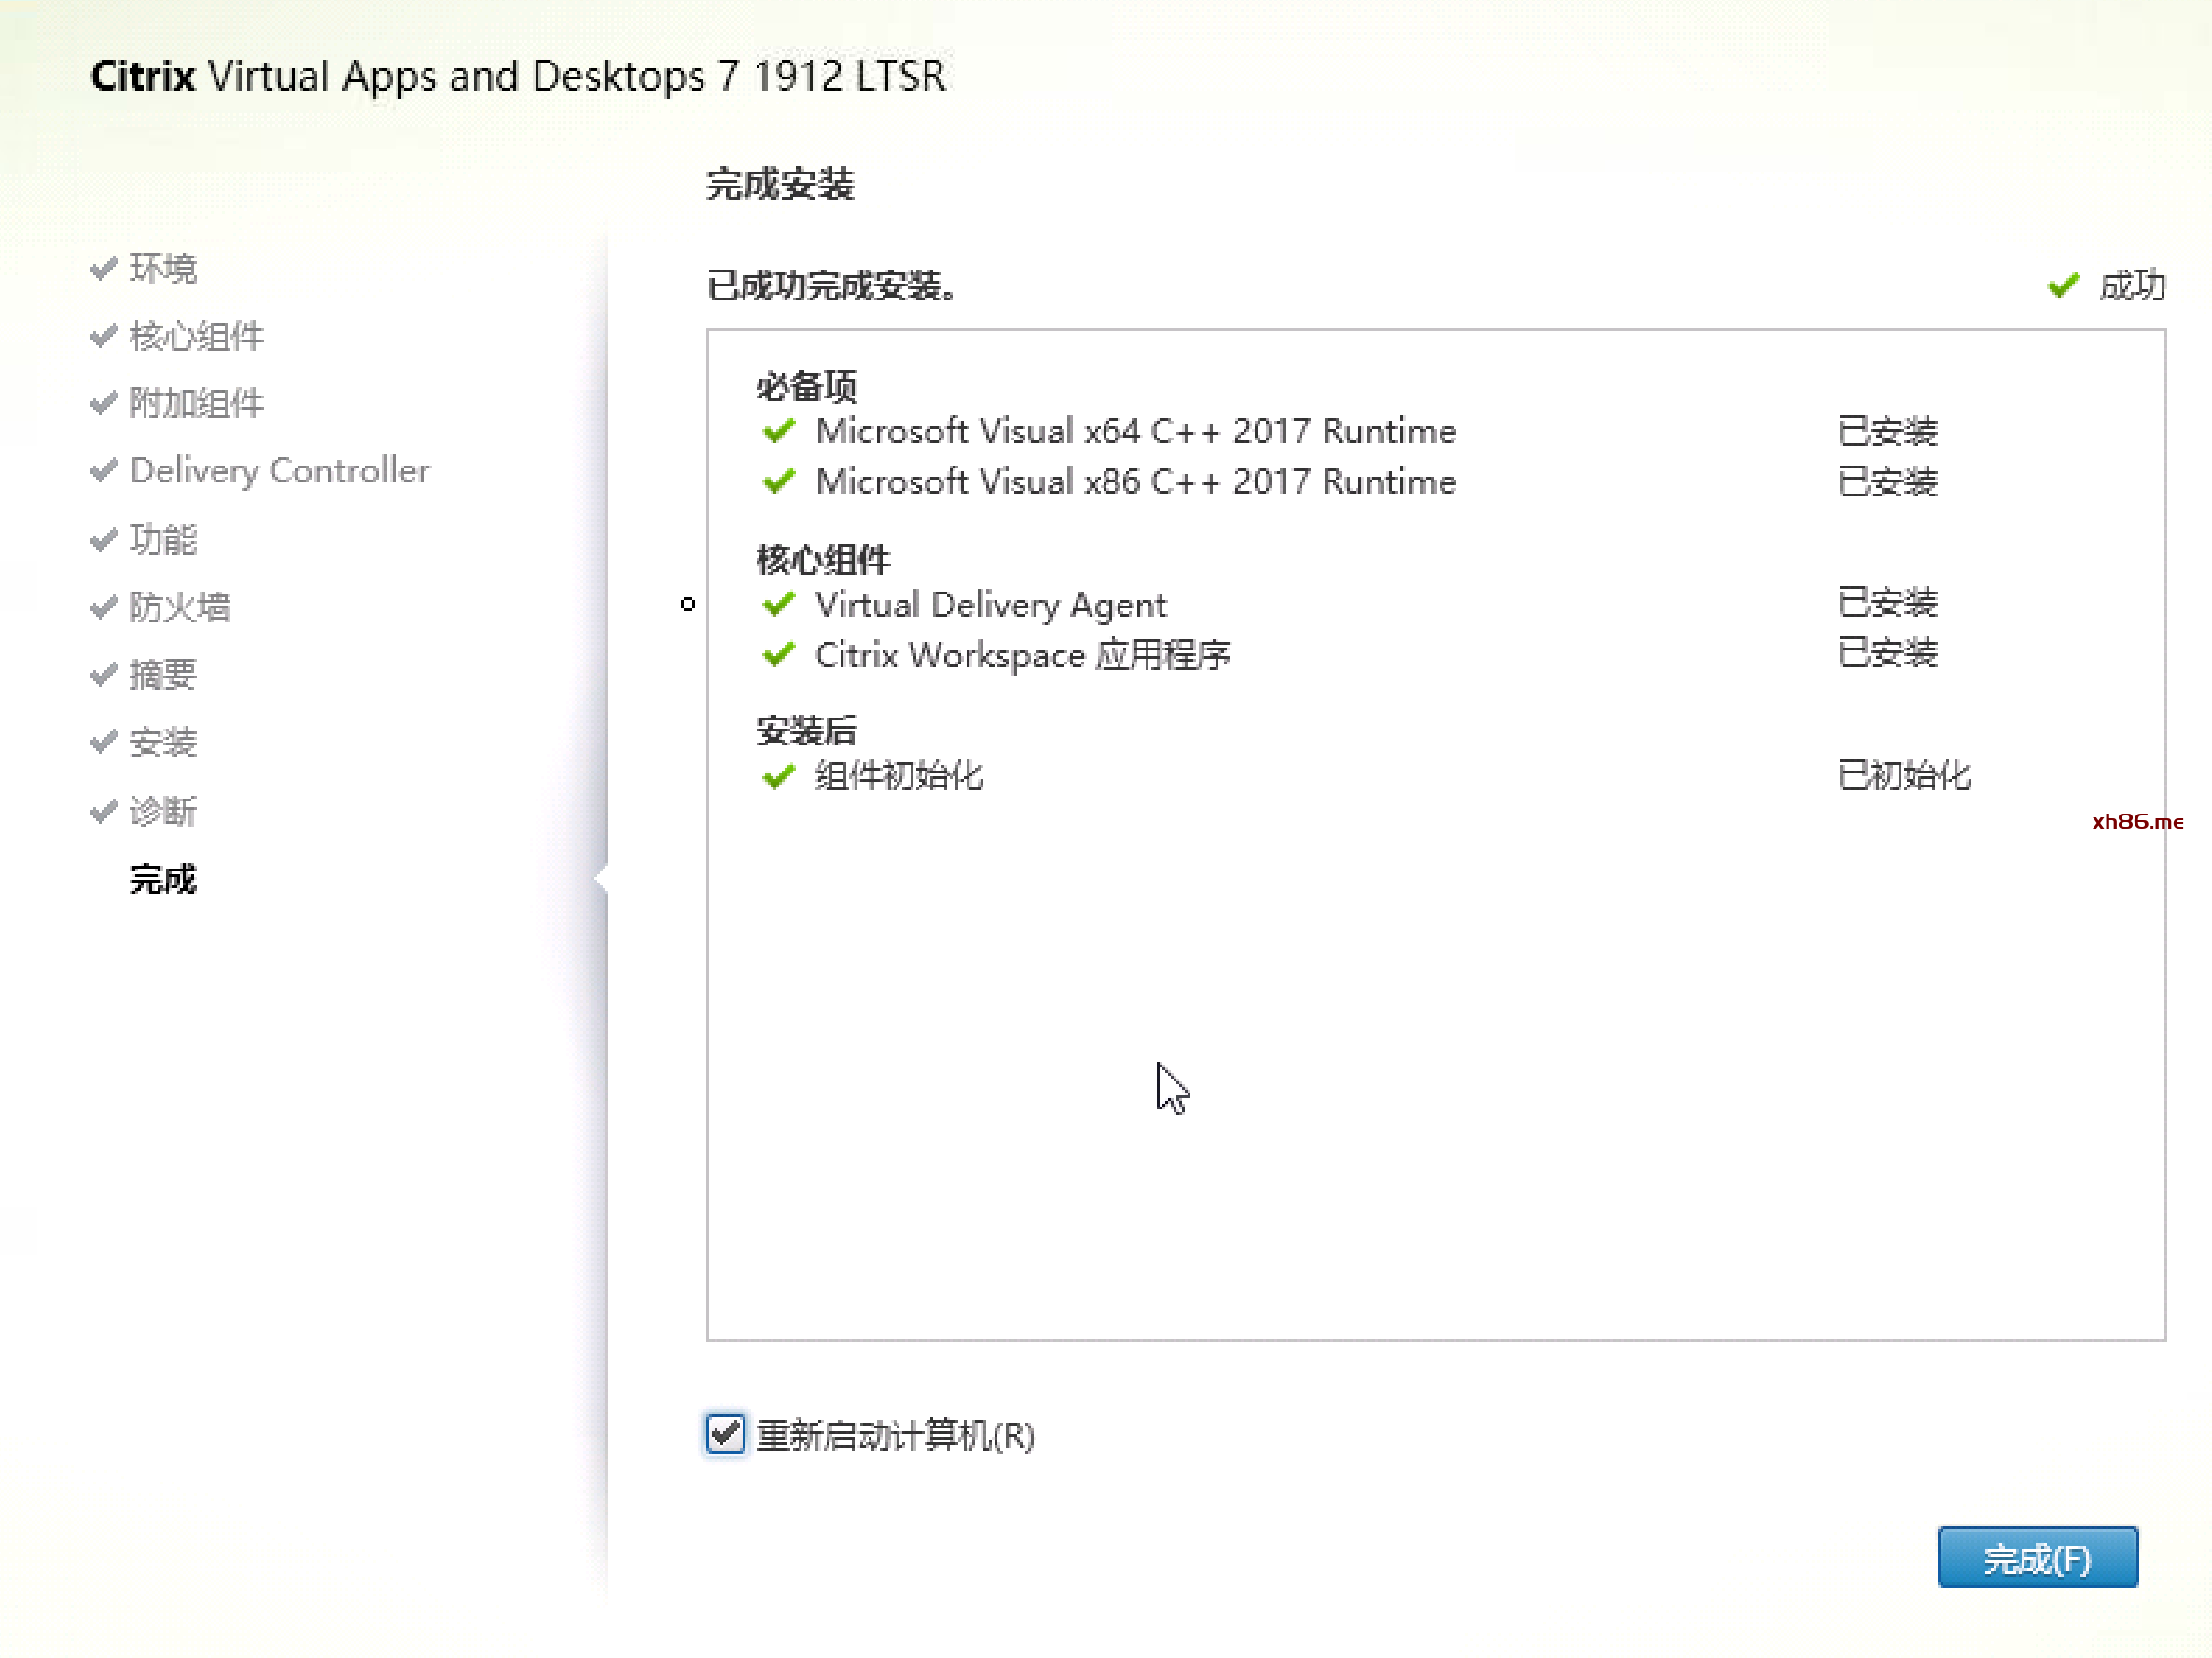Click the Virtual Delivery Agent list entry
2212x1658 pixels.
click(x=990, y=605)
